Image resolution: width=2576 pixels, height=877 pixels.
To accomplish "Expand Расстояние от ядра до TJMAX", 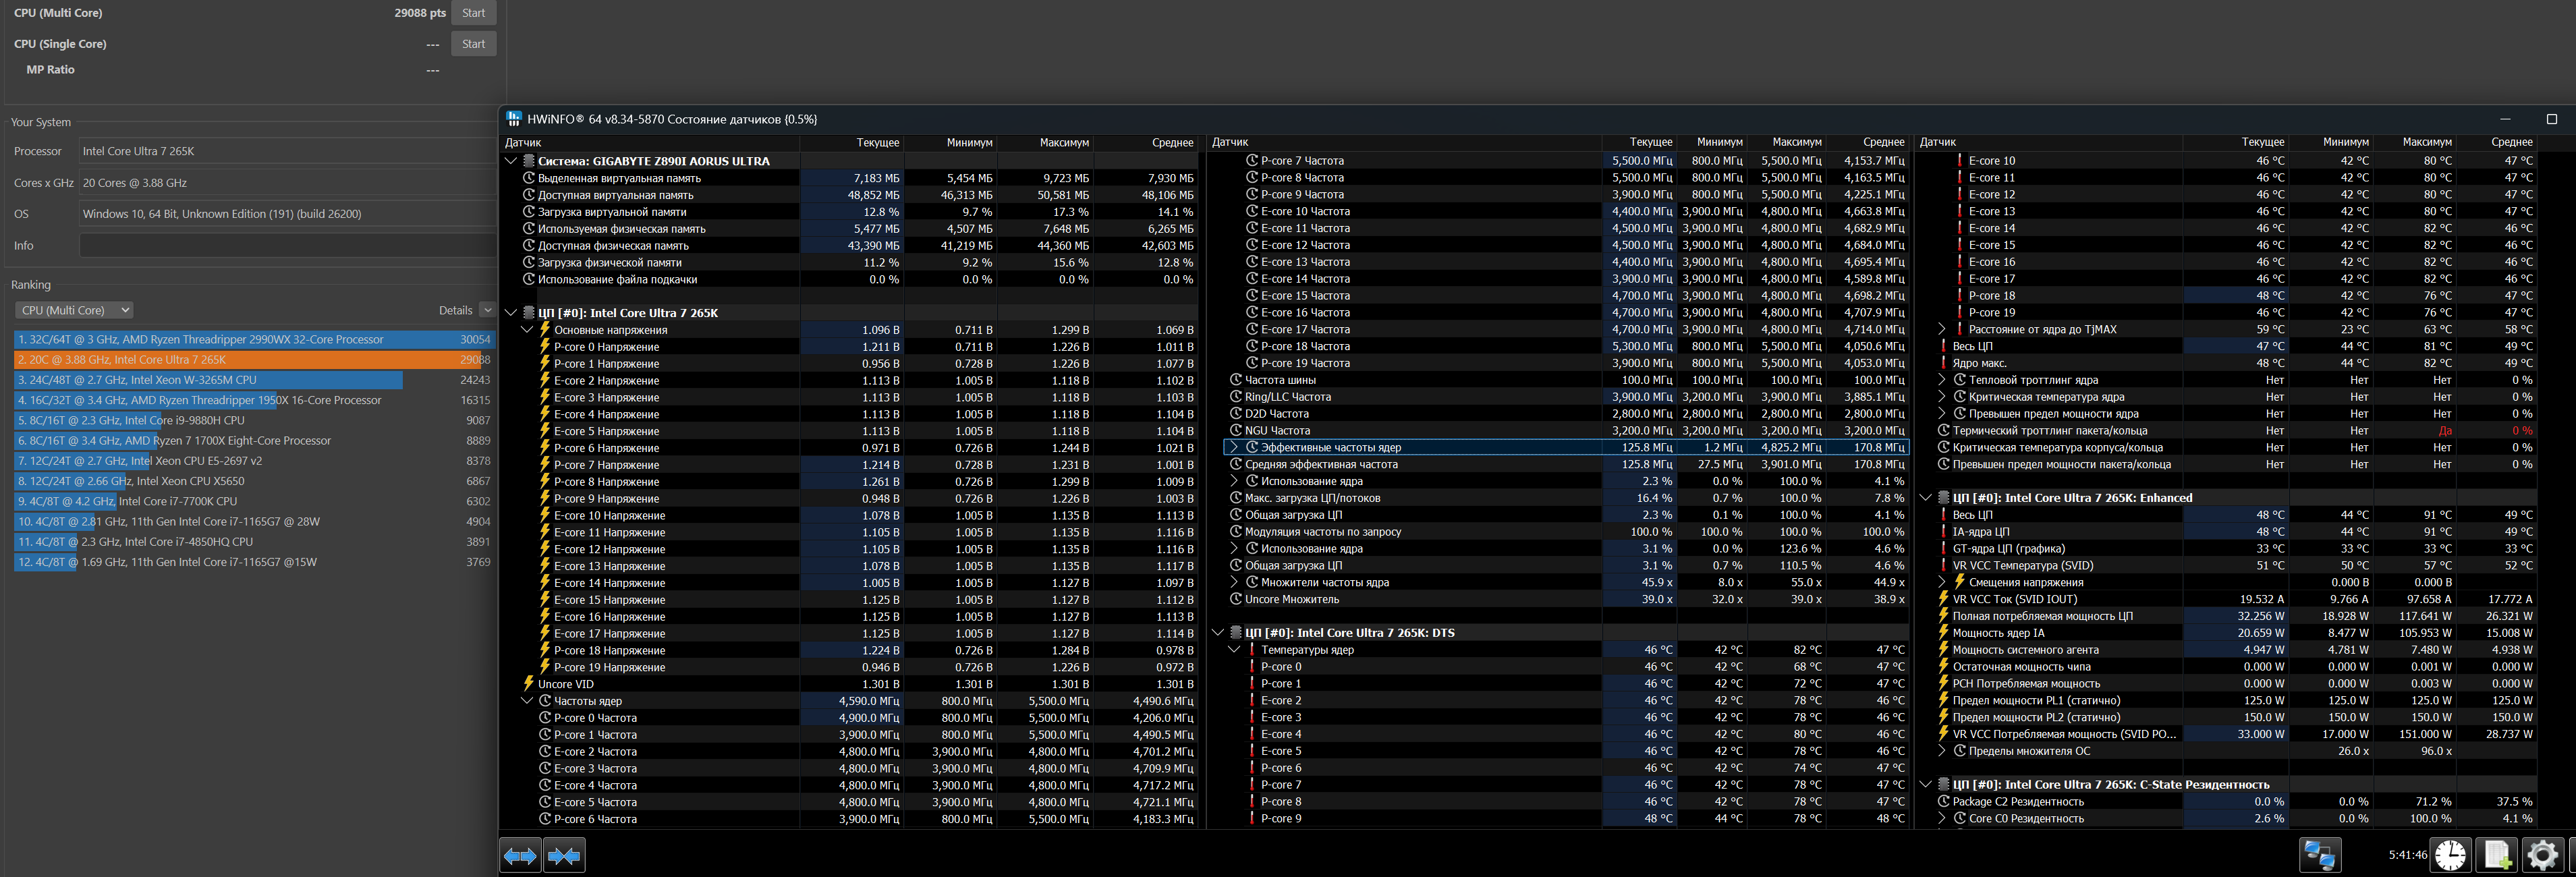I will 1942,329.
